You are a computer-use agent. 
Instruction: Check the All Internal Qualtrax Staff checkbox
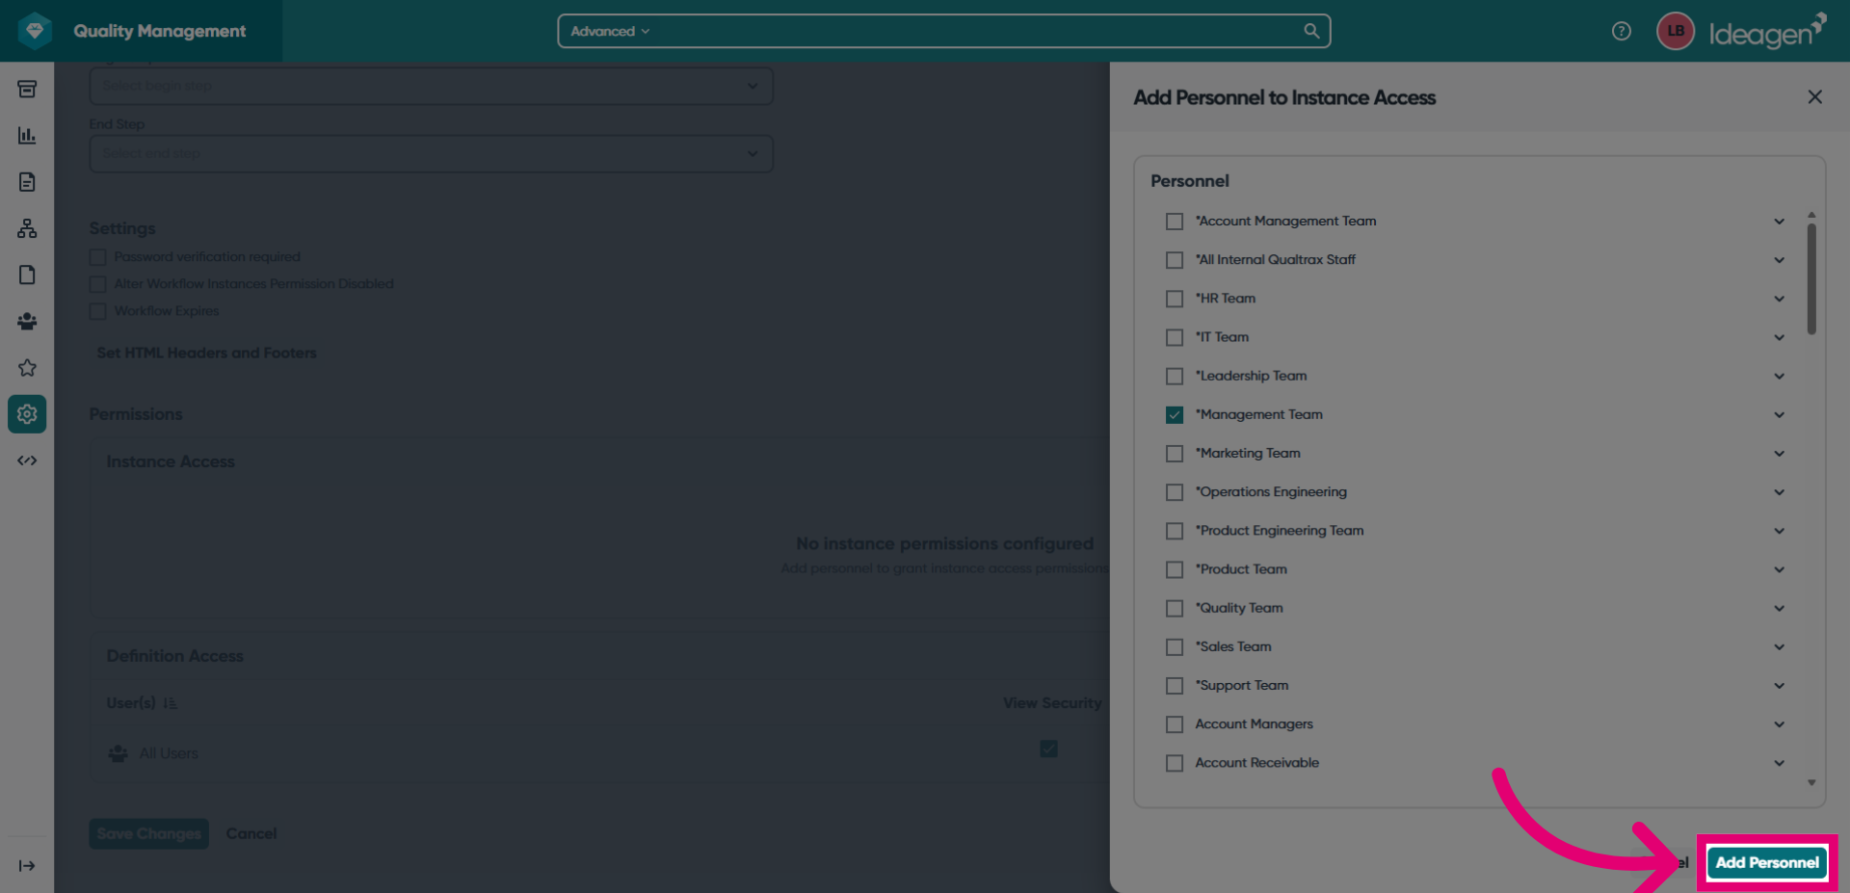(1175, 260)
